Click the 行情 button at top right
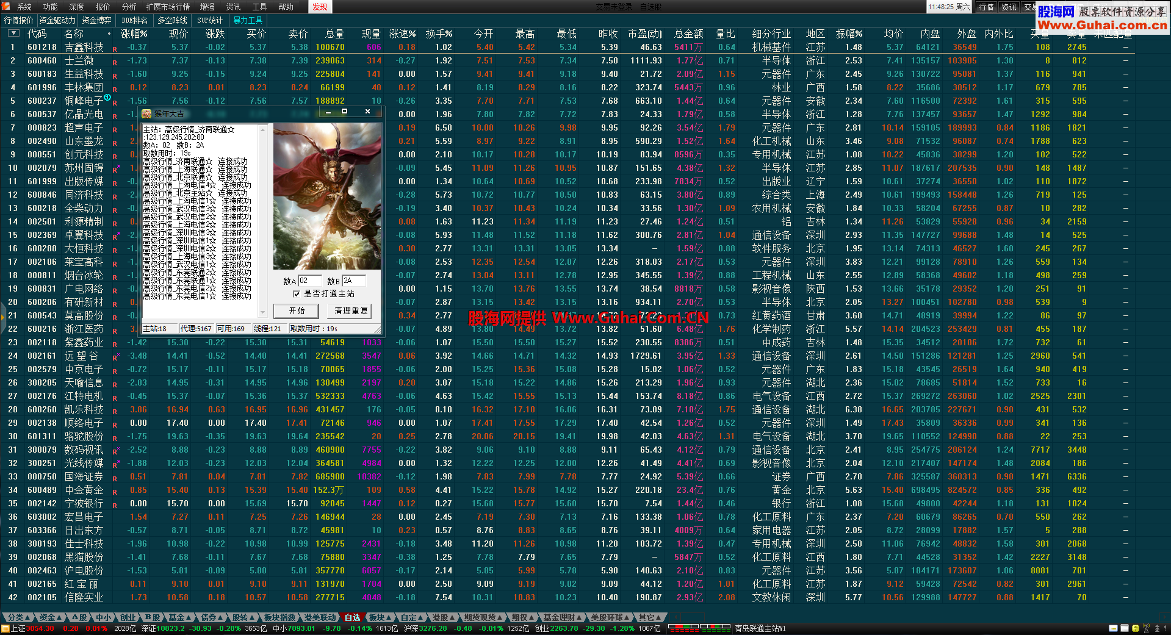The image size is (1171, 635). point(986,7)
